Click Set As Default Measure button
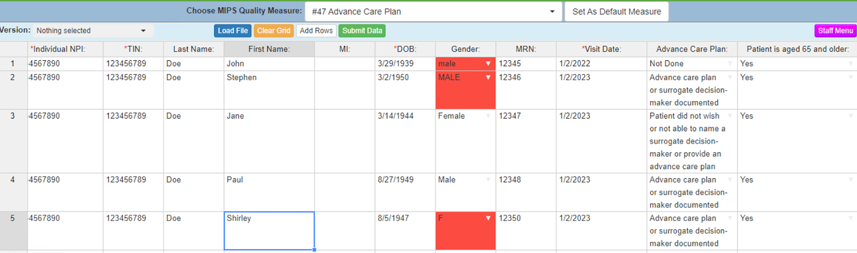This screenshot has height=253, width=857. coord(616,12)
